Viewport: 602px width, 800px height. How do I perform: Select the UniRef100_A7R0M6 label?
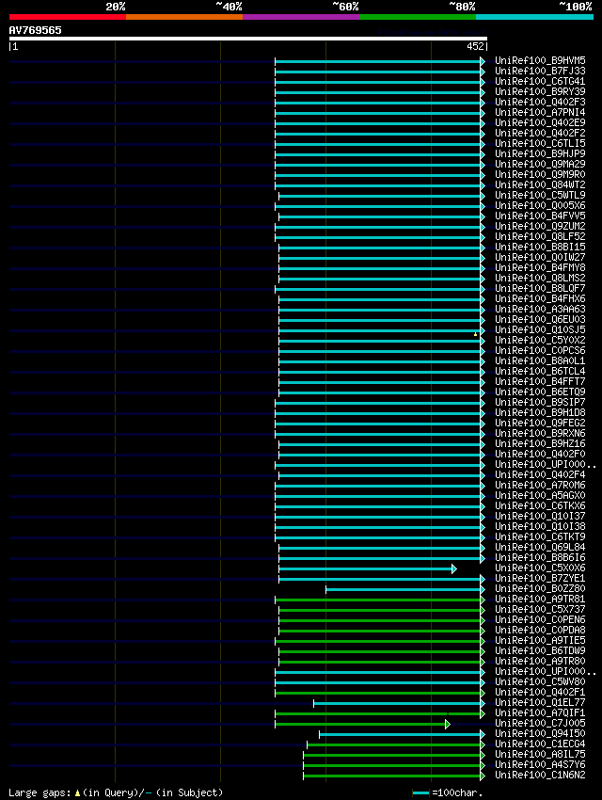540,485
